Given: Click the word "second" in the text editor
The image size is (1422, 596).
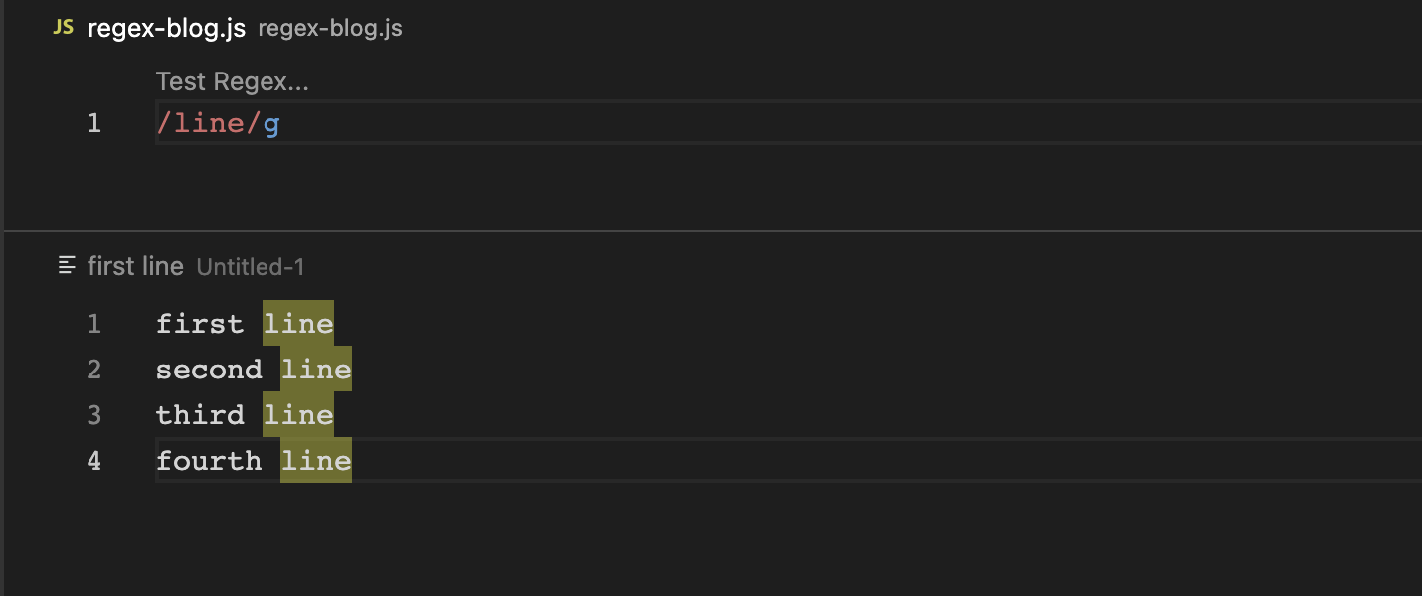Looking at the screenshot, I should (209, 370).
